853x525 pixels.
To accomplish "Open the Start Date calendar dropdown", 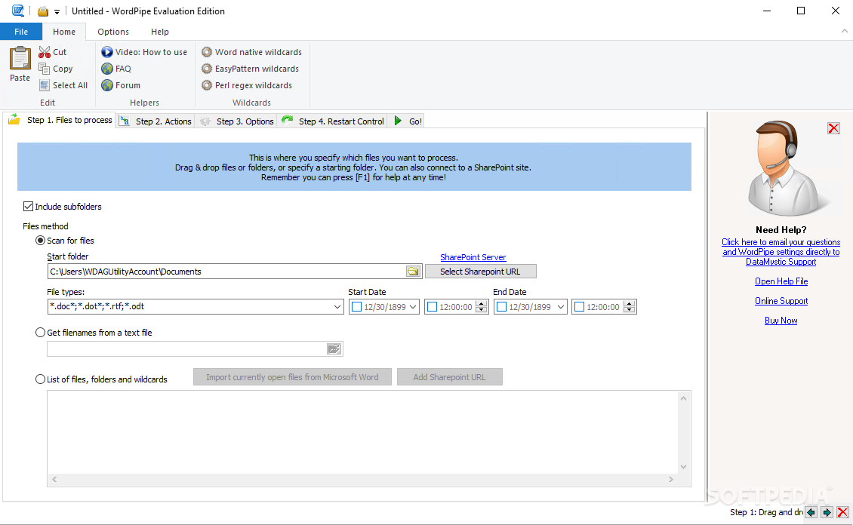I will point(413,307).
